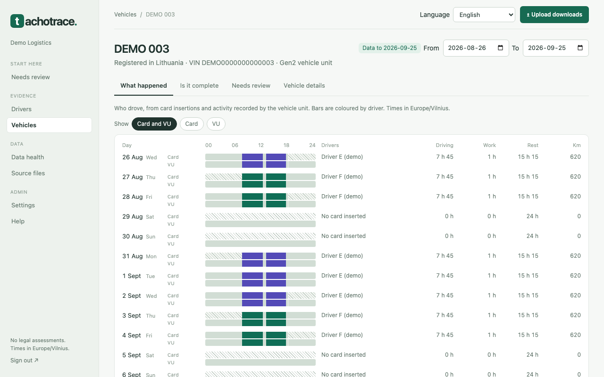Switch to the Is it complete tab

click(x=199, y=86)
